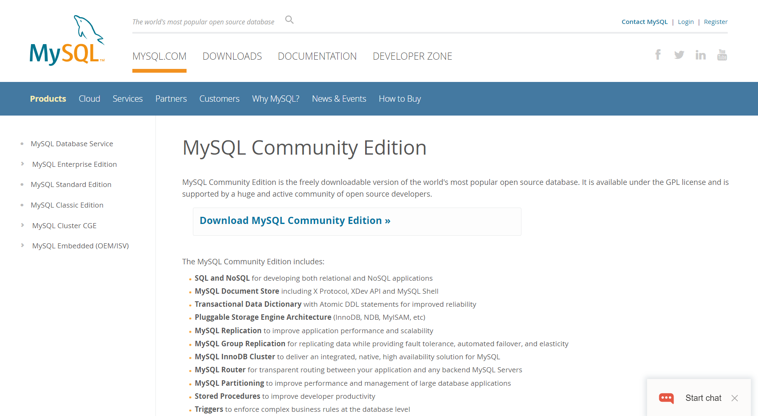Open the search magnifier icon
Screen dimensions: 758x416
[x=289, y=20]
